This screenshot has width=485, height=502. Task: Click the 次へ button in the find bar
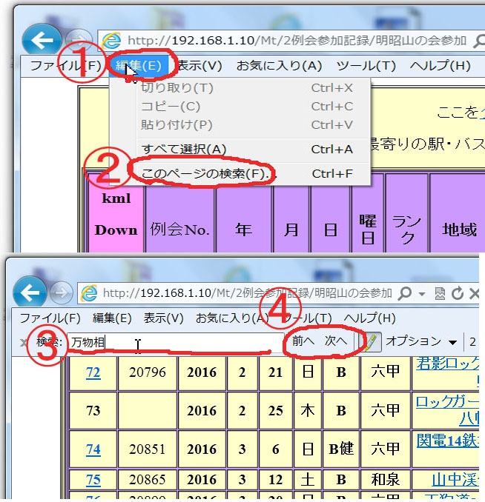tap(336, 341)
